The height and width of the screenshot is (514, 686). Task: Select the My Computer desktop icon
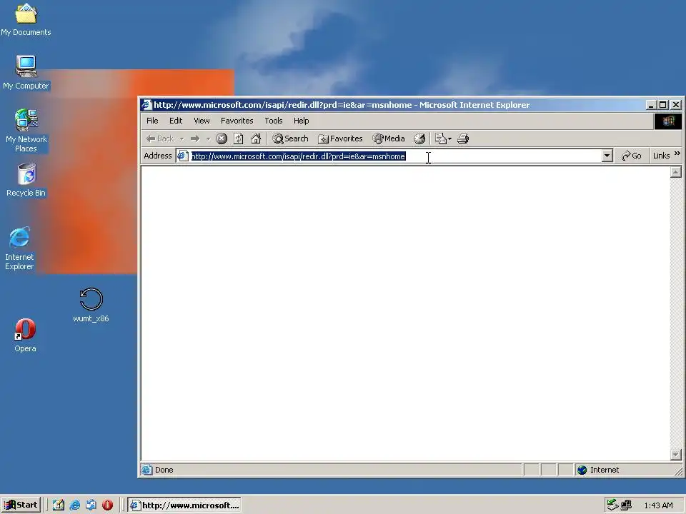[26, 73]
